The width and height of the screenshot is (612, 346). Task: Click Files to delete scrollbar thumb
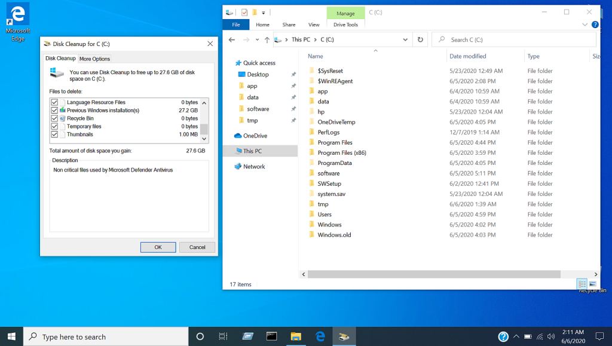(204, 129)
